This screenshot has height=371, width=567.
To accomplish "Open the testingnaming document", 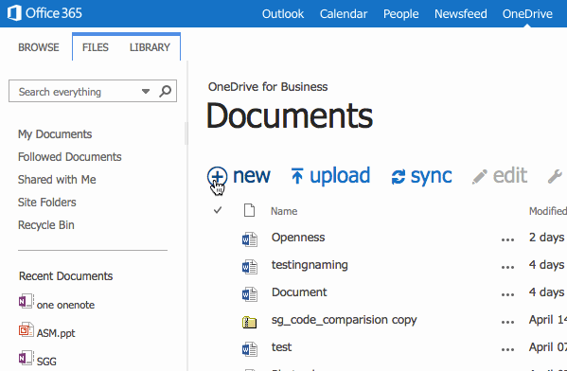I will point(310,265).
